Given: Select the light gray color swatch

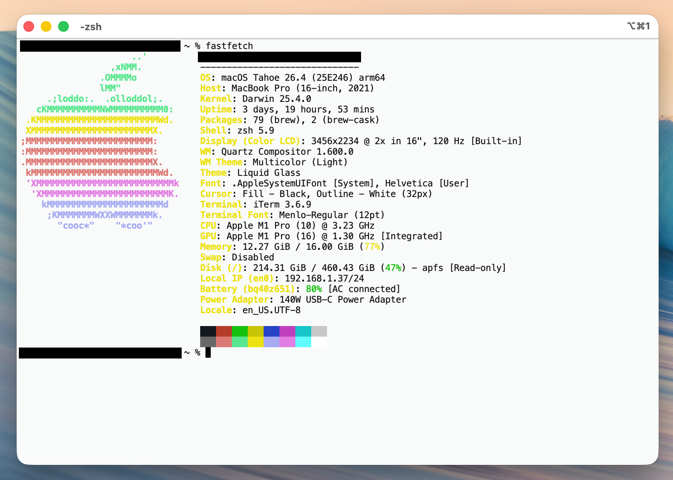Looking at the screenshot, I should pyautogui.click(x=319, y=331).
